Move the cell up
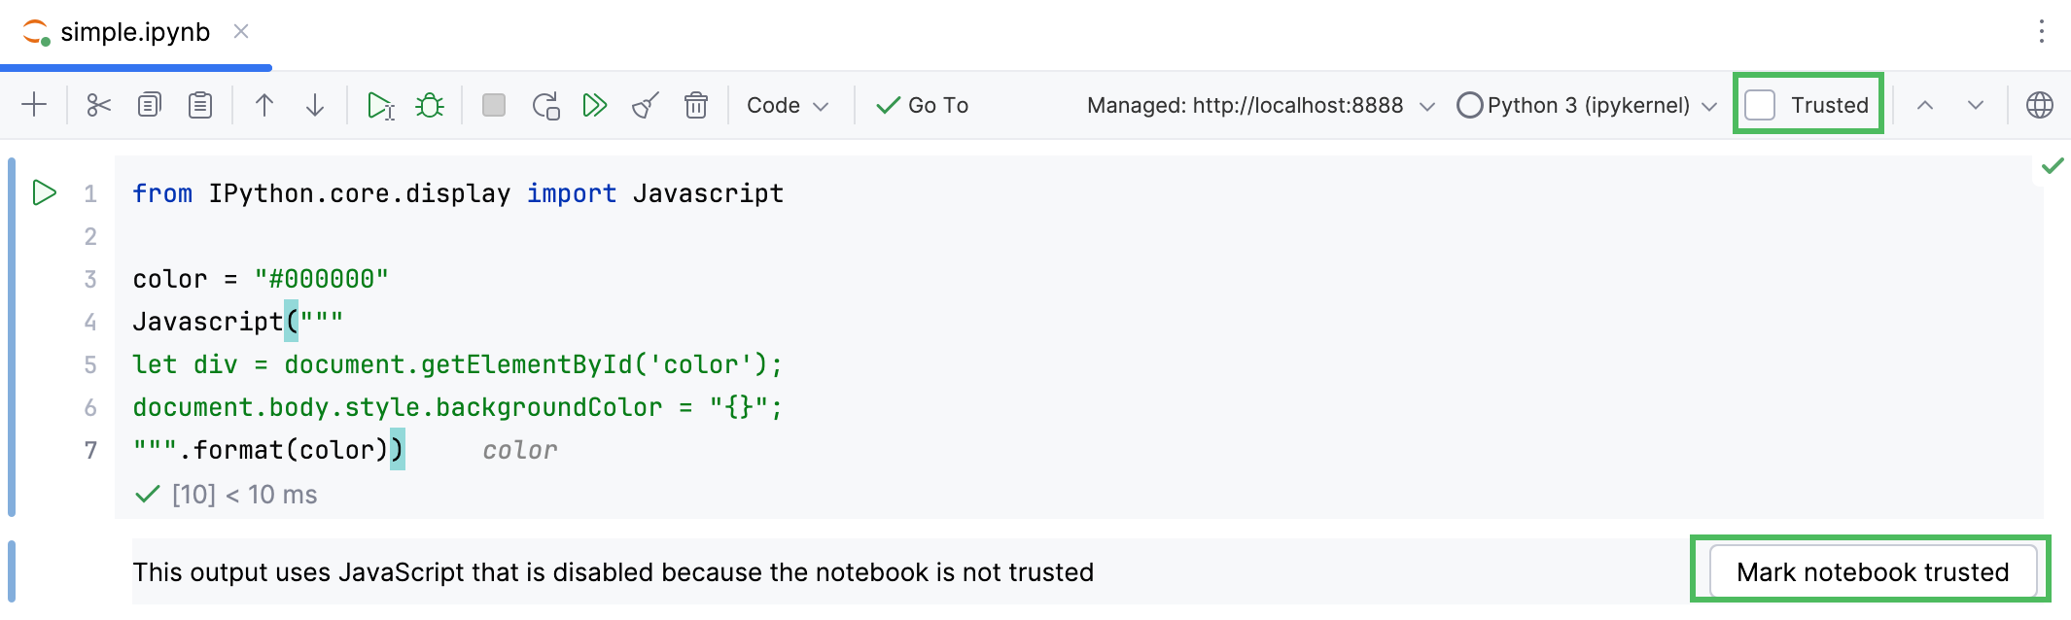Image resolution: width=2071 pixels, height=620 pixels. click(264, 105)
